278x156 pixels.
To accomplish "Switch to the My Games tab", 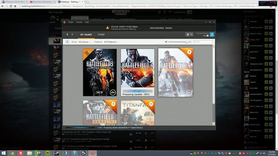I will 86,35.
